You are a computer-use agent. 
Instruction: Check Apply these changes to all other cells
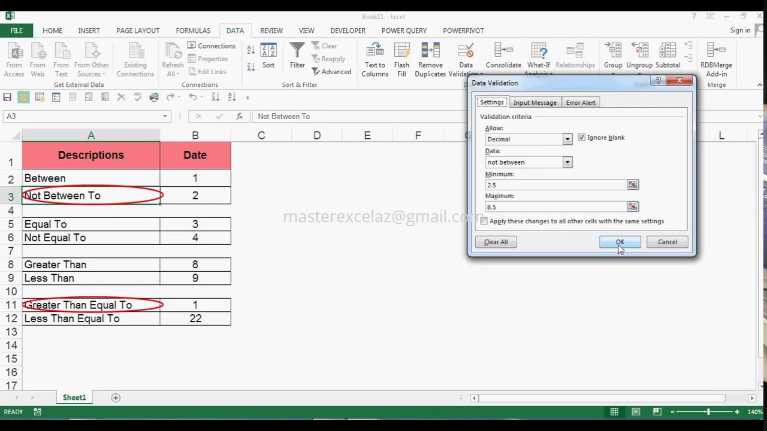coord(484,221)
